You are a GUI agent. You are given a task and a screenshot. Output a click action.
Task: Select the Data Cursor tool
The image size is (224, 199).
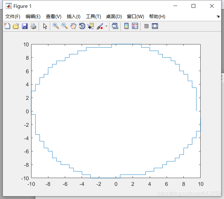point(91,26)
